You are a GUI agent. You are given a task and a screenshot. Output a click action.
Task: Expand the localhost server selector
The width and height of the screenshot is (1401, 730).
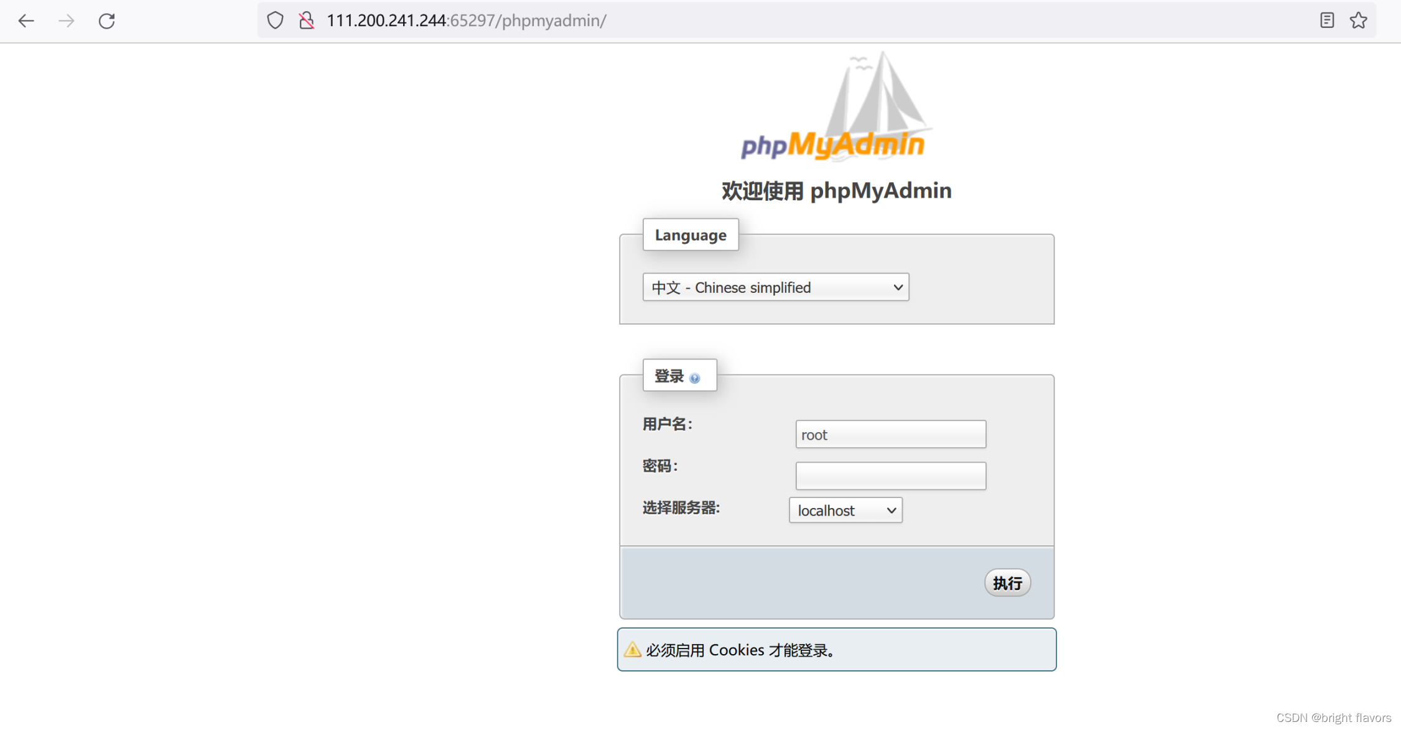tap(845, 510)
